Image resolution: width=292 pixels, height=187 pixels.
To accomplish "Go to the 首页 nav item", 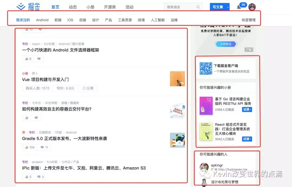I will (x=55, y=7).
